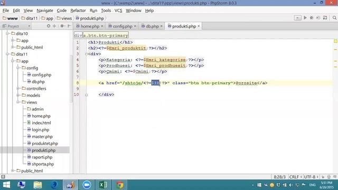Click the 8:28/3 cursor position indicator
This screenshot has height=190, width=338.
click(279, 177)
